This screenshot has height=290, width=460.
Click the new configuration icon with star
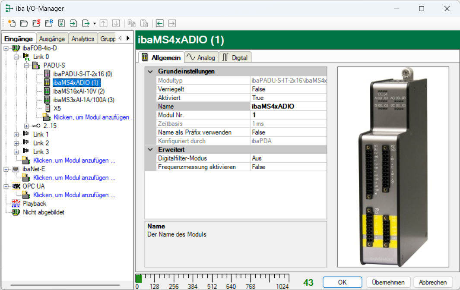pos(12,23)
